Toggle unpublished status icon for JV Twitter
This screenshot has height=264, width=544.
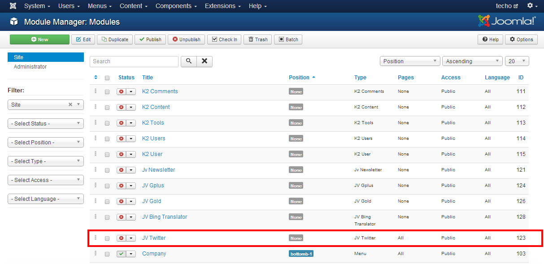click(x=122, y=238)
